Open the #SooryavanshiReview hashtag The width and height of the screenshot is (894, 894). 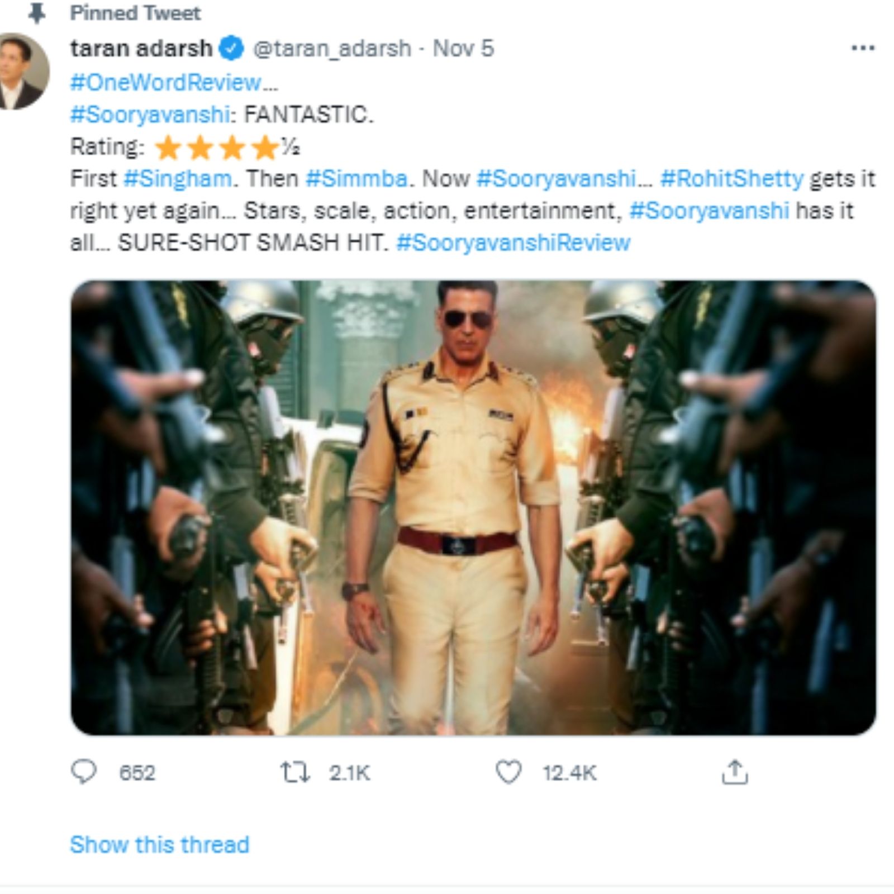(x=513, y=242)
